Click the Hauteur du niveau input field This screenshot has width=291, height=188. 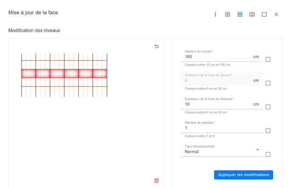pos(216,57)
